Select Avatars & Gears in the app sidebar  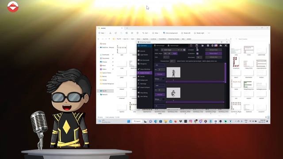tap(145, 73)
